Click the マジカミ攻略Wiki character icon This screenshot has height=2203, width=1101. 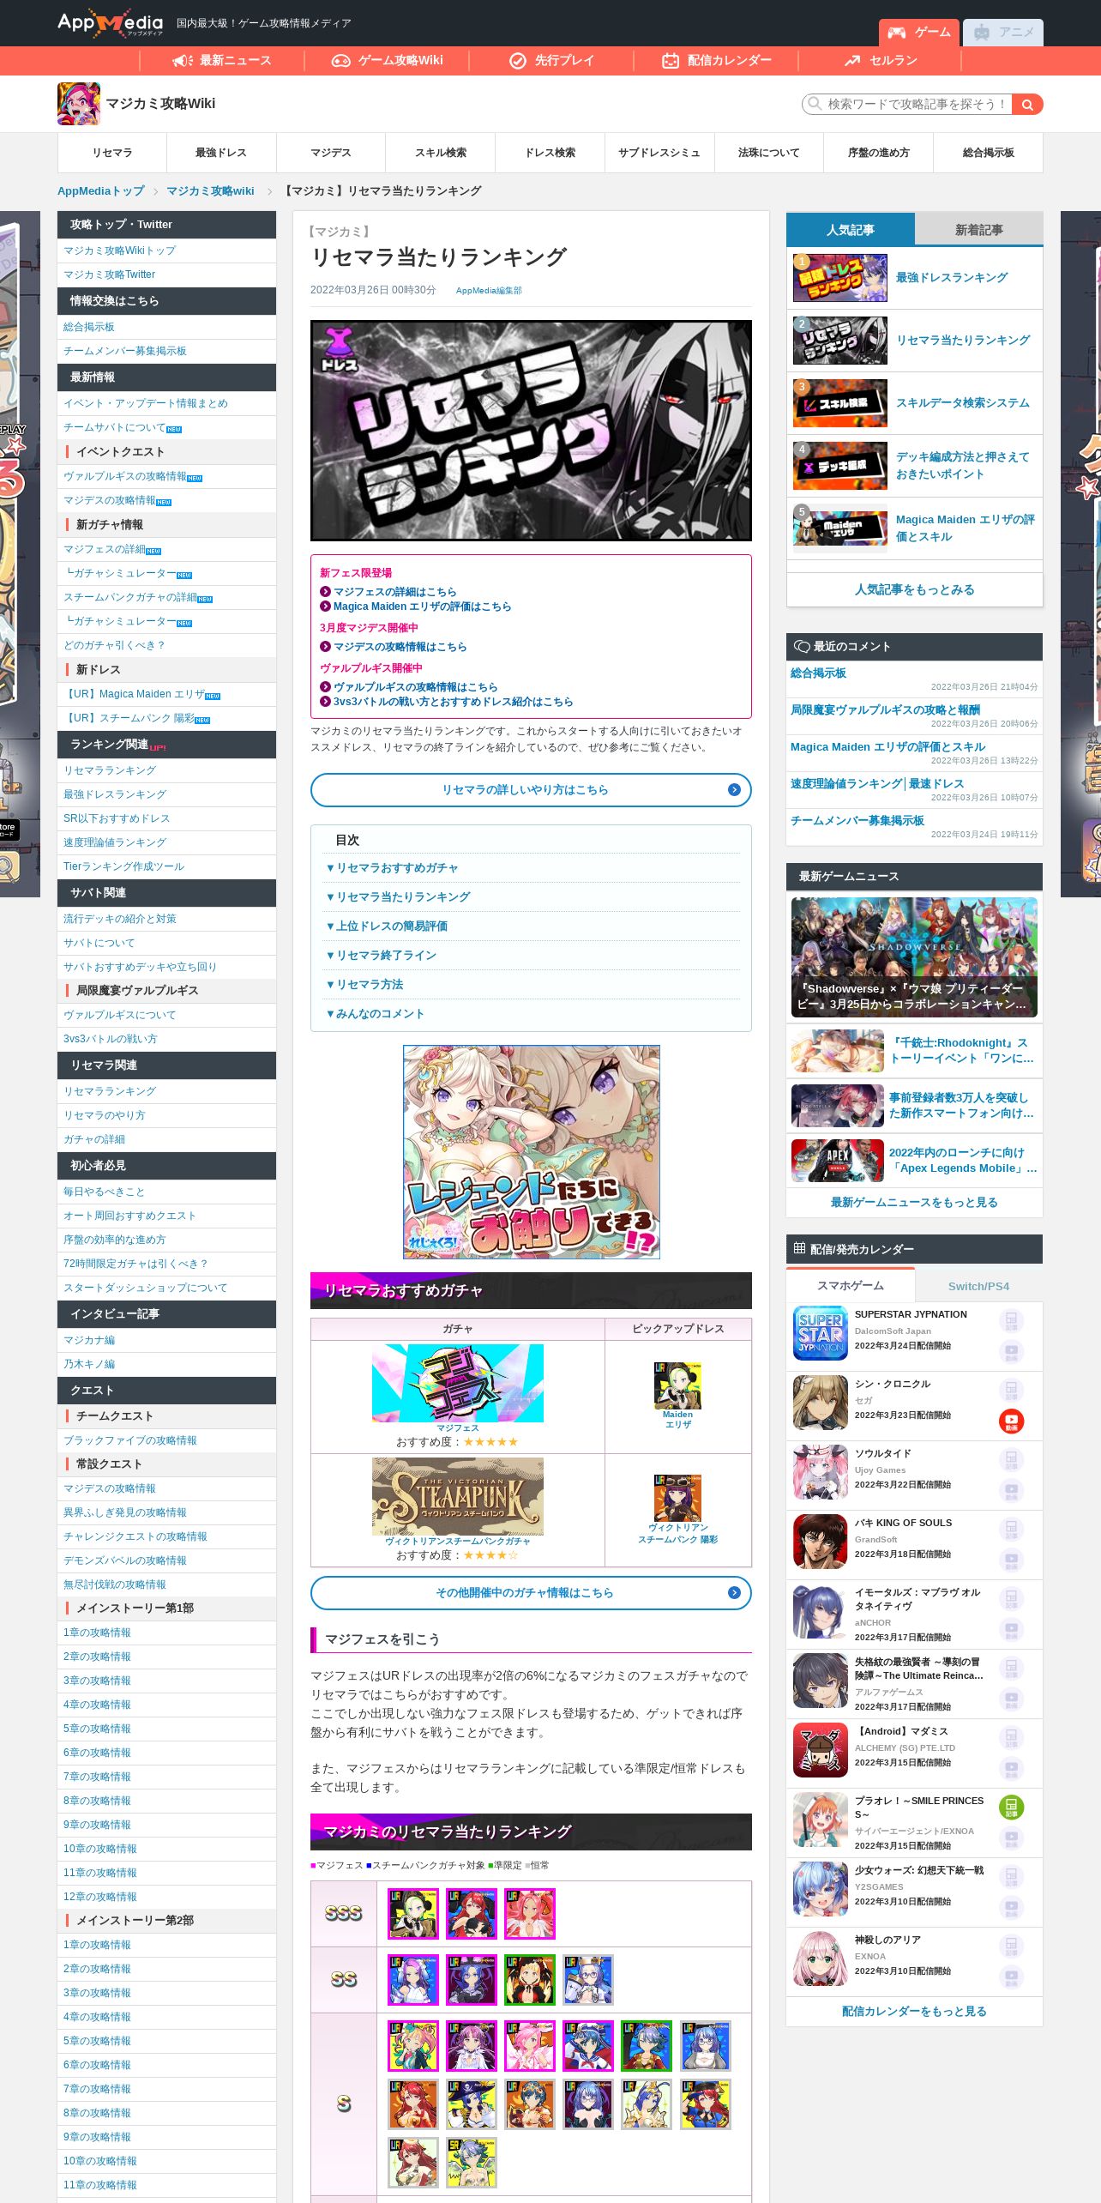(x=79, y=104)
